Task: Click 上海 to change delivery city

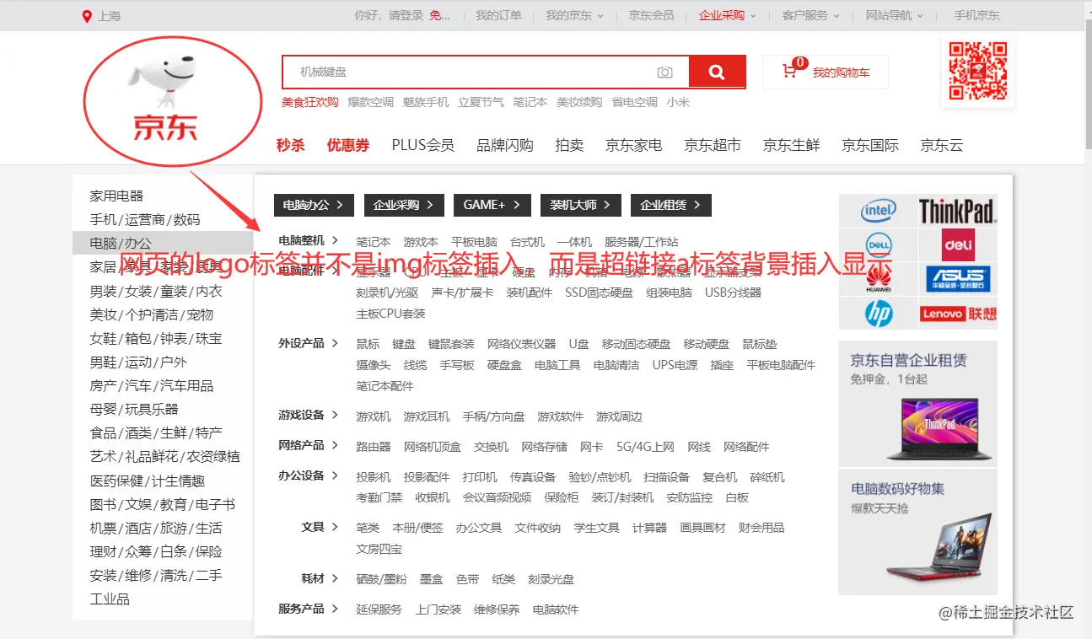Action: coord(110,16)
